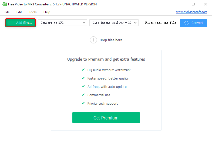Expand the Convert to MP3 format dropdown

point(63,23)
